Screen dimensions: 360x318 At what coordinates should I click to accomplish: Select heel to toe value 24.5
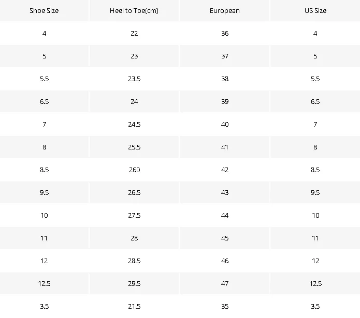coord(134,124)
